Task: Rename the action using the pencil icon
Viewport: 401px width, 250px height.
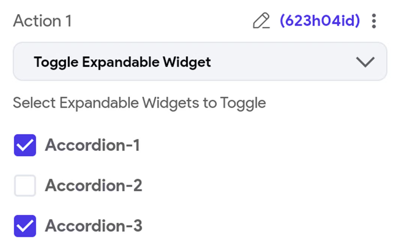Action: pos(261,21)
